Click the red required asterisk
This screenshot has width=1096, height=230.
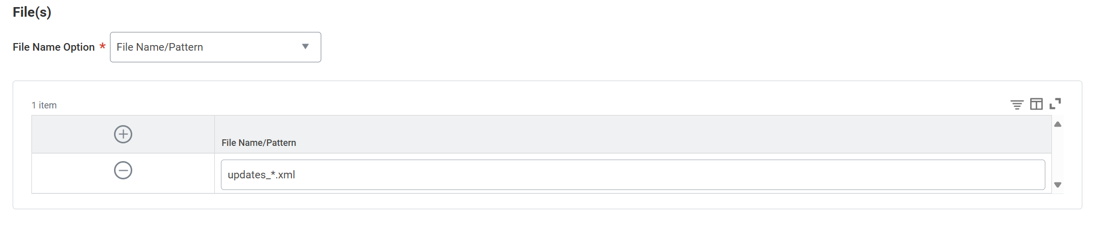click(x=102, y=46)
